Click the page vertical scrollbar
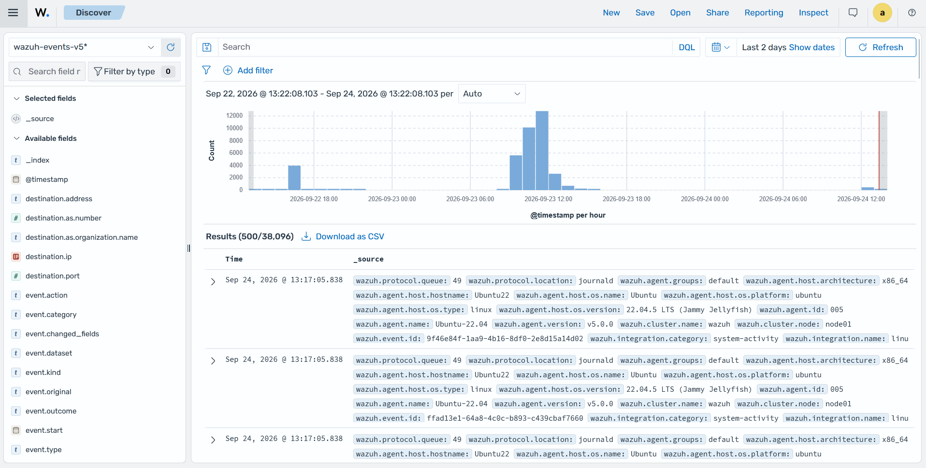The height and width of the screenshot is (468, 926). pyautogui.click(x=919, y=58)
